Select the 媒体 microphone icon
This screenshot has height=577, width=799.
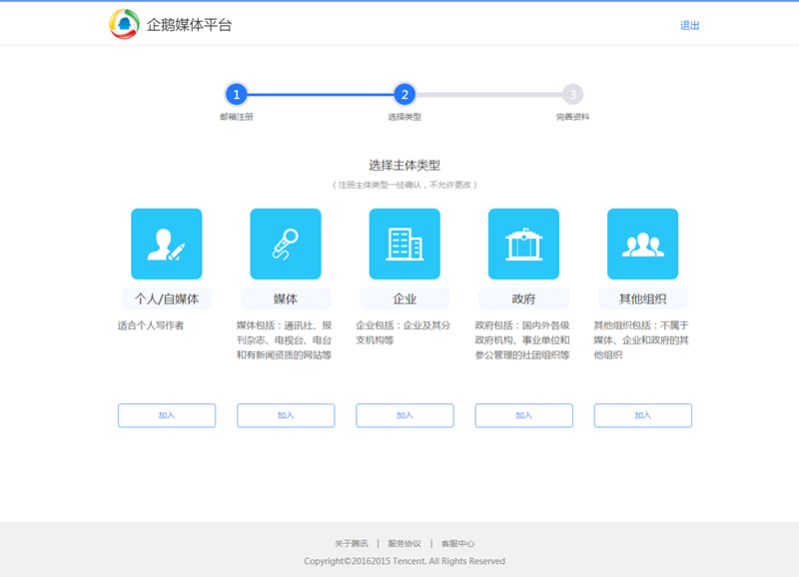285,243
